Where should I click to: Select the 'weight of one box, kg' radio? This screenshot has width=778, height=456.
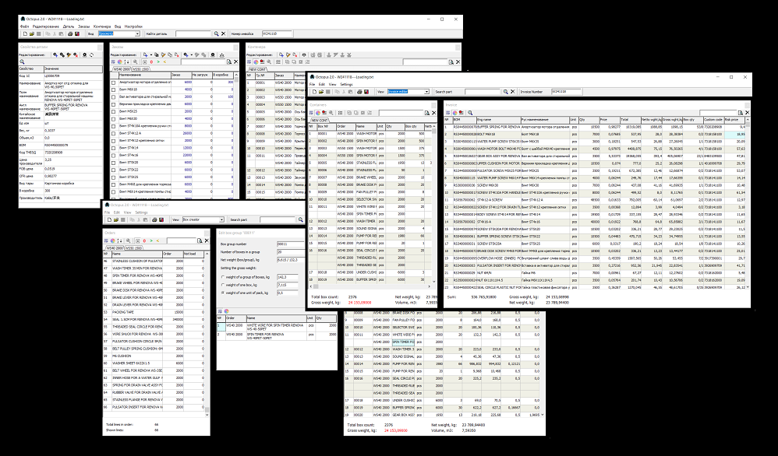coord(223,285)
